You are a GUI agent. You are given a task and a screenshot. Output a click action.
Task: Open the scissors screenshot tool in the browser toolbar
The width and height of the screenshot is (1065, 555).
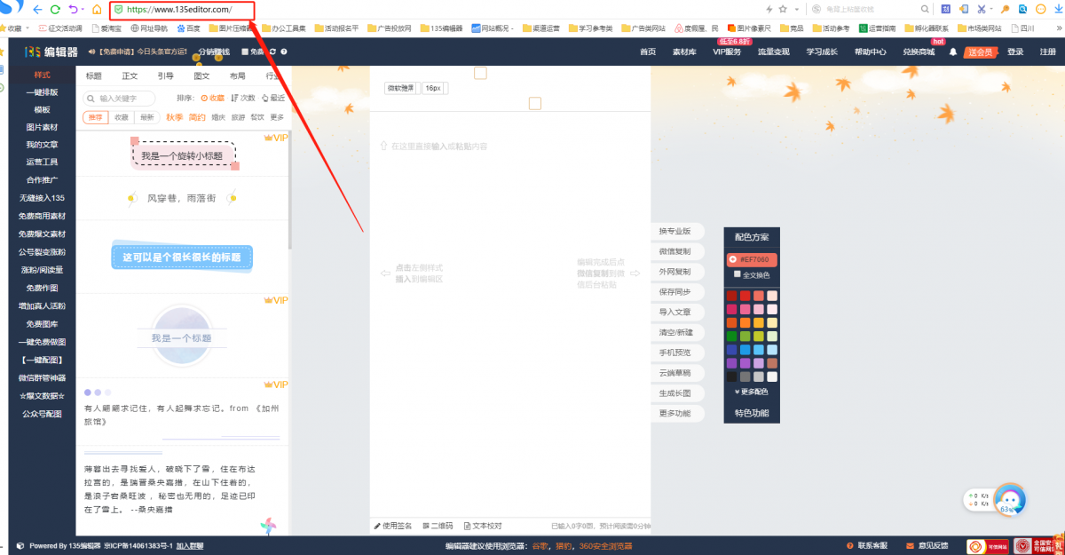pyautogui.click(x=982, y=9)
